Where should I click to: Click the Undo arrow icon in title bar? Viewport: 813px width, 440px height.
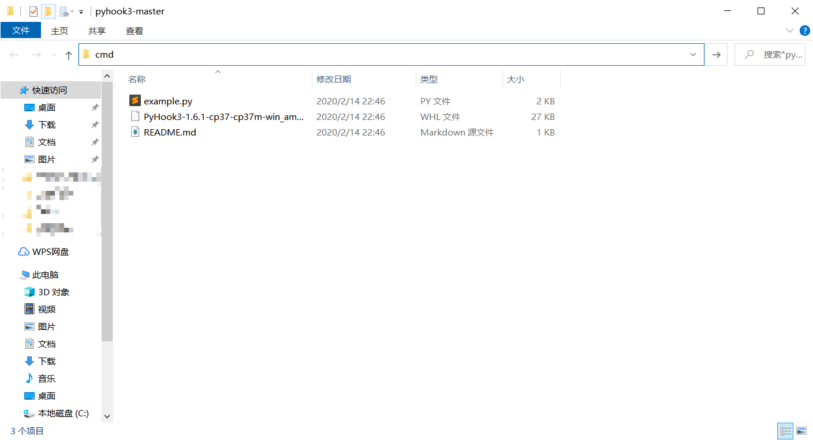(x=64, y=12)
